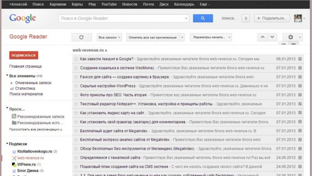Click the '+ Поделиться...' button
The image size is (312, 176).
[272, 18]
